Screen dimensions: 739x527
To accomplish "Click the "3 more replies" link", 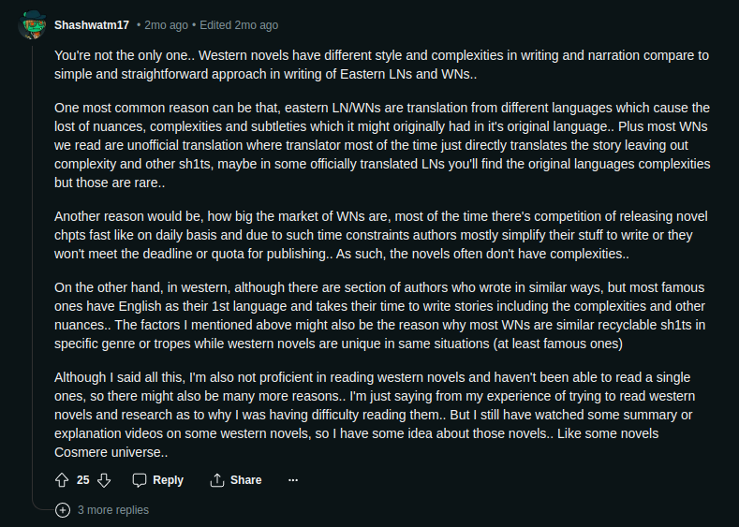I will coord(112,510).
